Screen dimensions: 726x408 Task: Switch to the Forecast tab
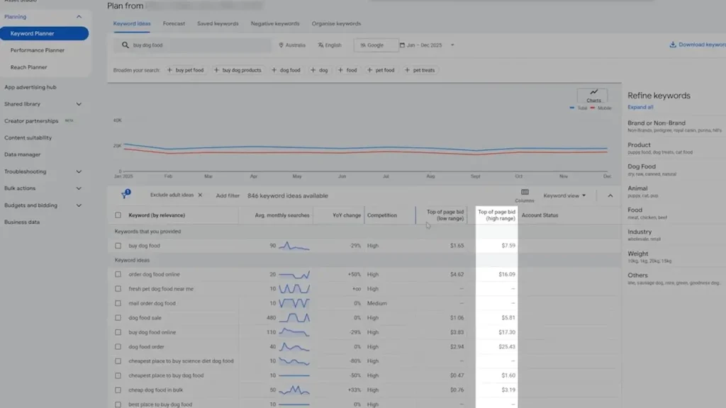pyautogui.click(x=174, y=23)
